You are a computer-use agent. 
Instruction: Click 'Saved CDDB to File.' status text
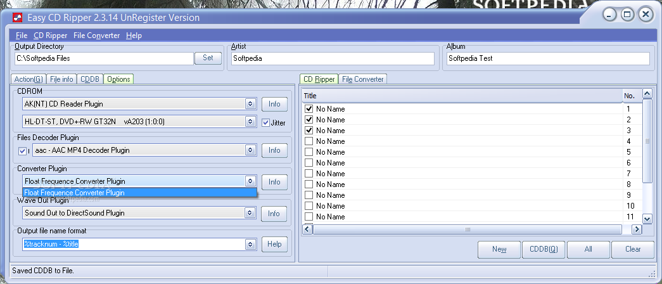coord(44,271)
